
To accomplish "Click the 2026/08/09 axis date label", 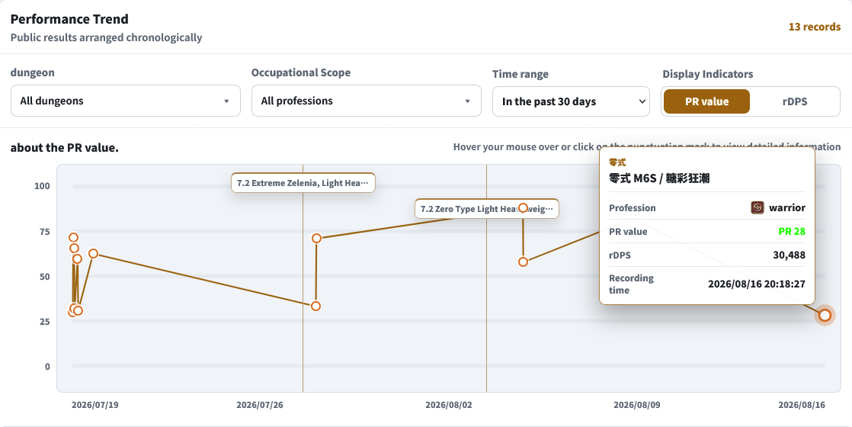I will [637, 405].
